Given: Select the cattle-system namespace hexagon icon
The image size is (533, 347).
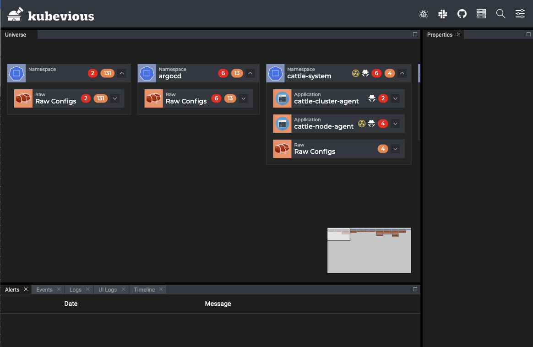Looking at the screenshot, I should coord(275,73).
